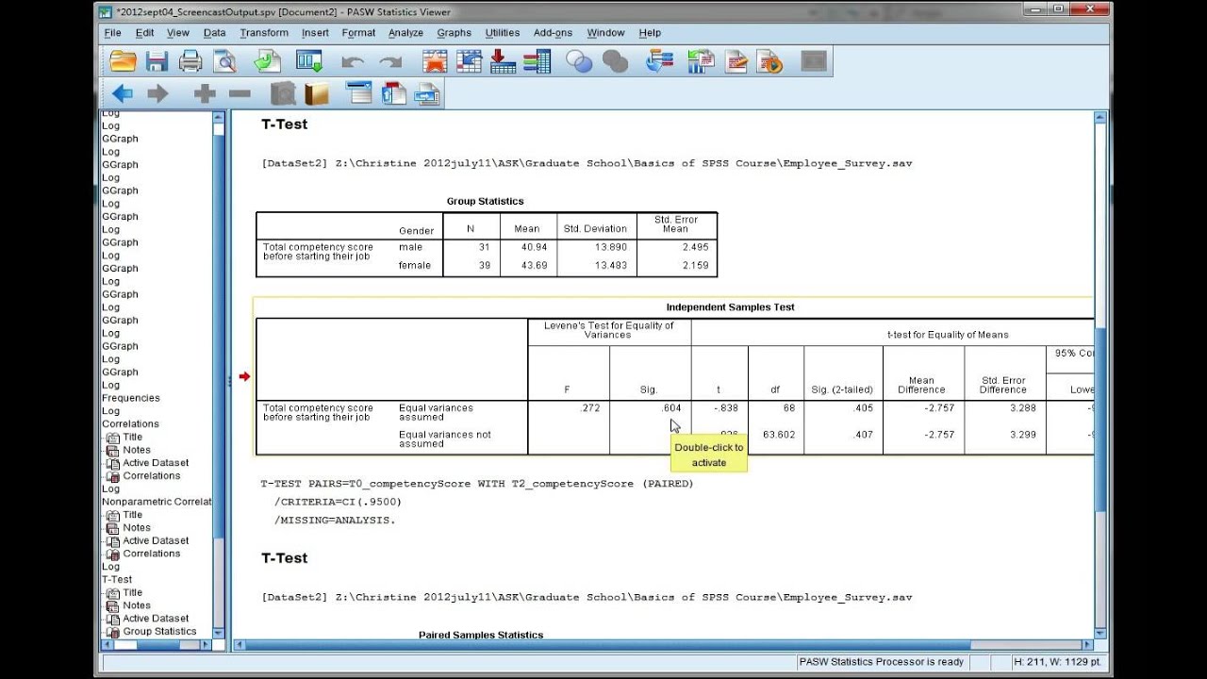
Task: Click the Go to Variable icon with red arrow
Action: [x=503, y=62]
